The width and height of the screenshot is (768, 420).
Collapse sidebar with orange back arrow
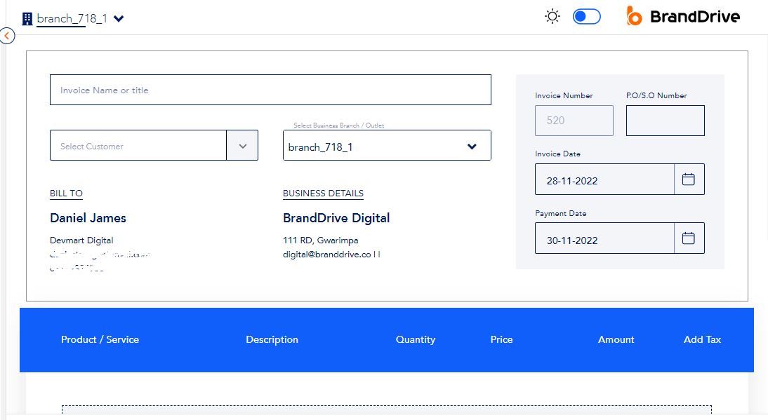(x=7, y=36)
